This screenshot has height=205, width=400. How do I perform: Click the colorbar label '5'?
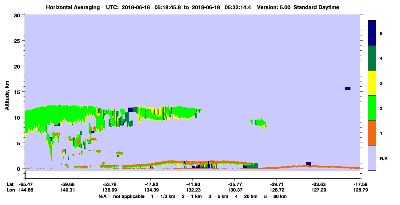[381, 33]
